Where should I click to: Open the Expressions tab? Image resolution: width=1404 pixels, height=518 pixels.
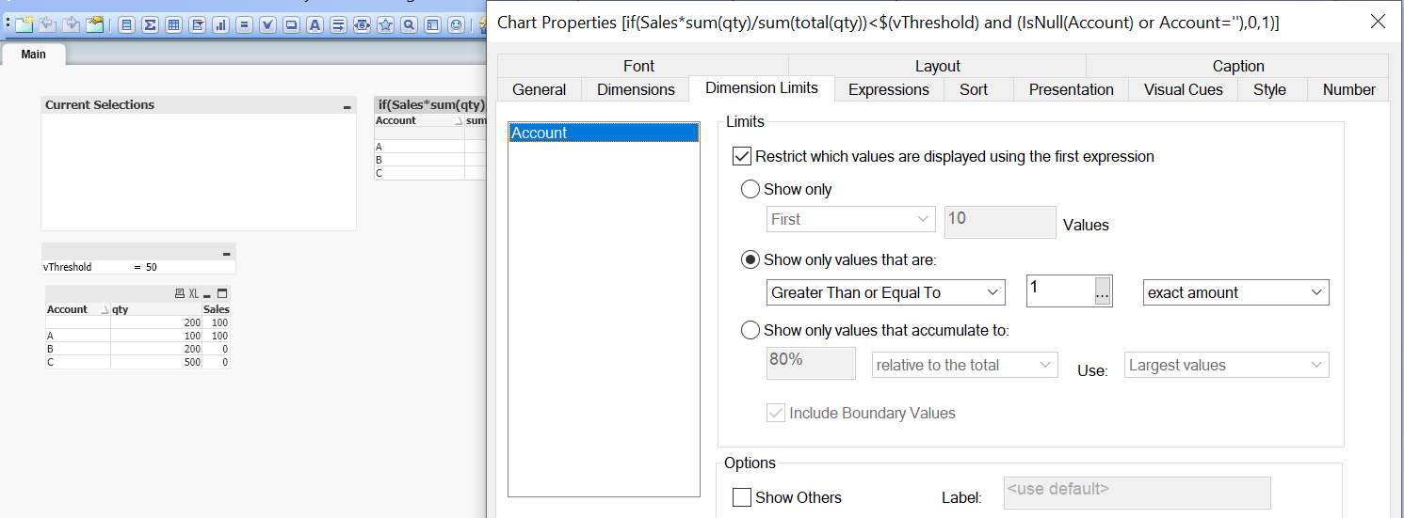[889, 89]
